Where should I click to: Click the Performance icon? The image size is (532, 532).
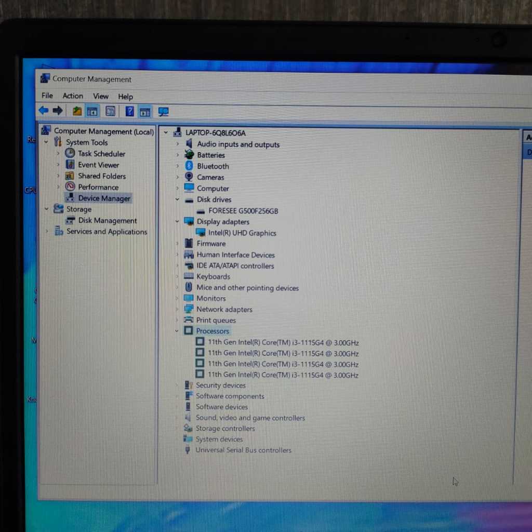tap(70, 187)
